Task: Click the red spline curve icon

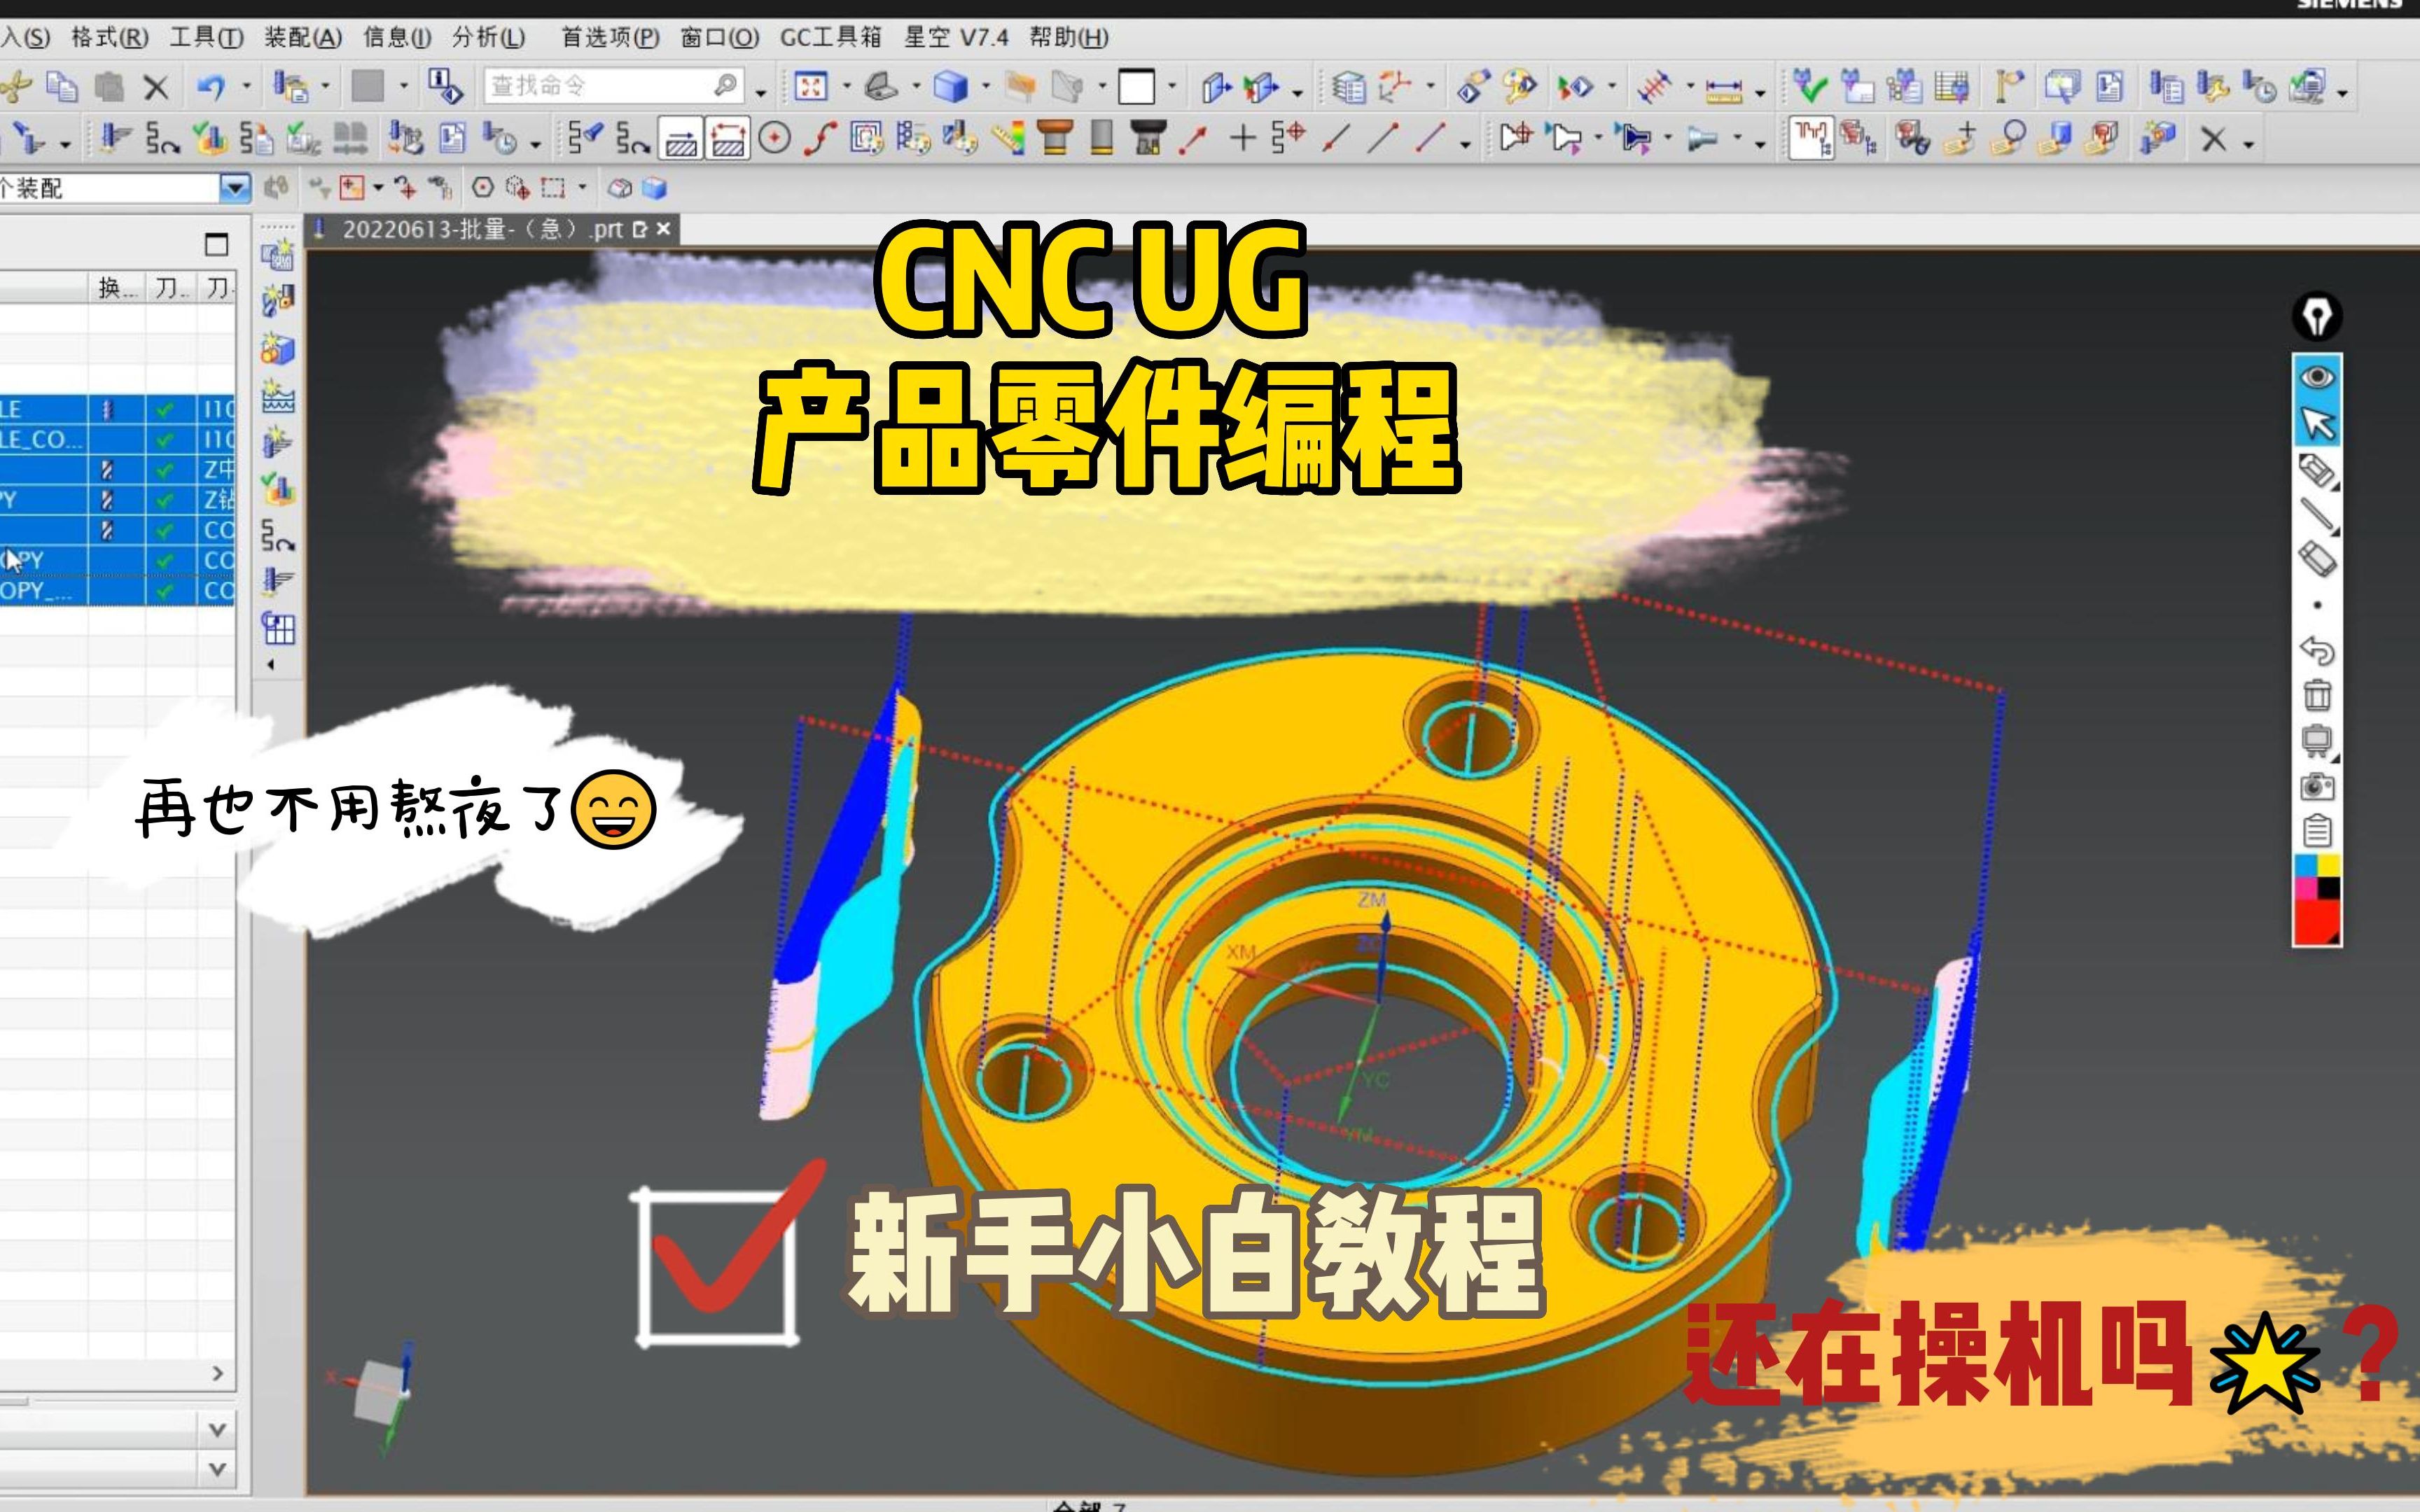Action: (820, 138)
